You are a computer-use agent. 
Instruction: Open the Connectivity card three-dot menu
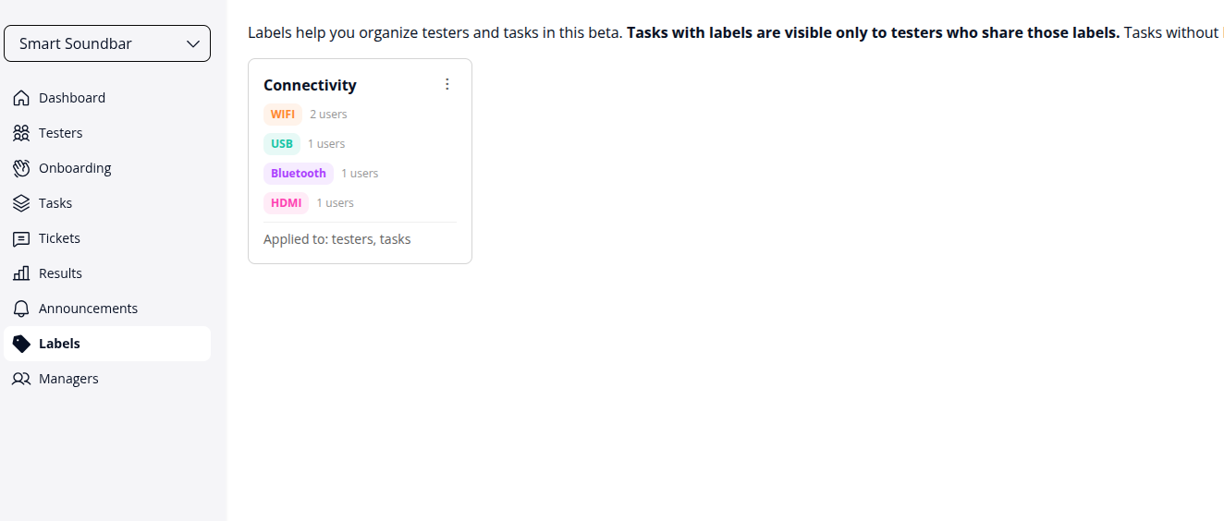pos(447,84)
